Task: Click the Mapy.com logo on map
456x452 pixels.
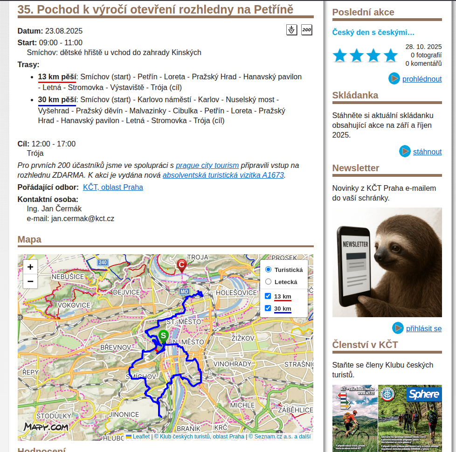Action: (46, 426)
